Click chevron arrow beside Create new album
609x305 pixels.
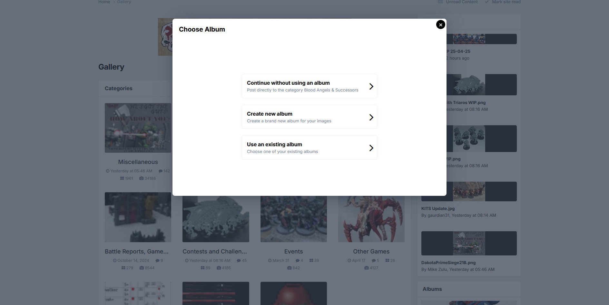(x=371, y=117)
